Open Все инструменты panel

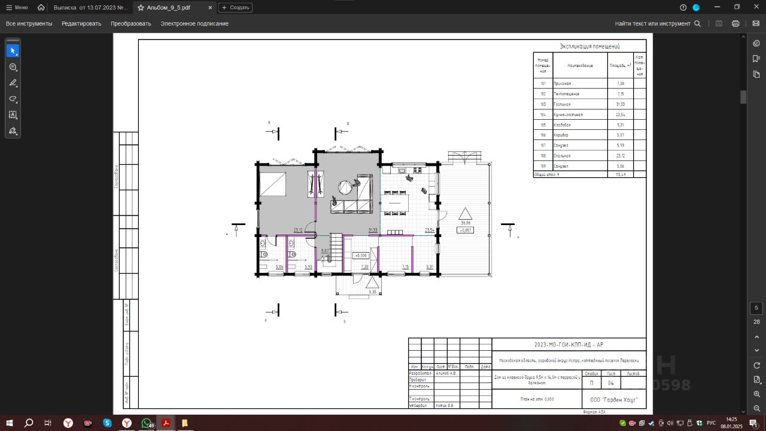[29, 24]
